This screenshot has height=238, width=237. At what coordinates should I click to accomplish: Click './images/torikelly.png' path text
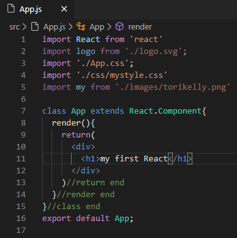[x=173, y=87]
